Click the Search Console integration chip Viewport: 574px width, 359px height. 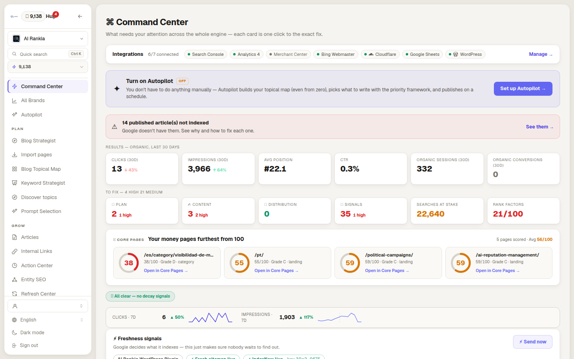click(206, 54)
